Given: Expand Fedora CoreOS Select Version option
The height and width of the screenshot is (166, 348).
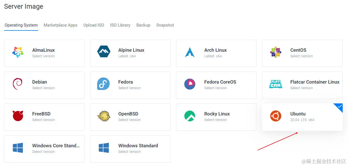Looking at the screenshot, I should click(x=215, y=88).
